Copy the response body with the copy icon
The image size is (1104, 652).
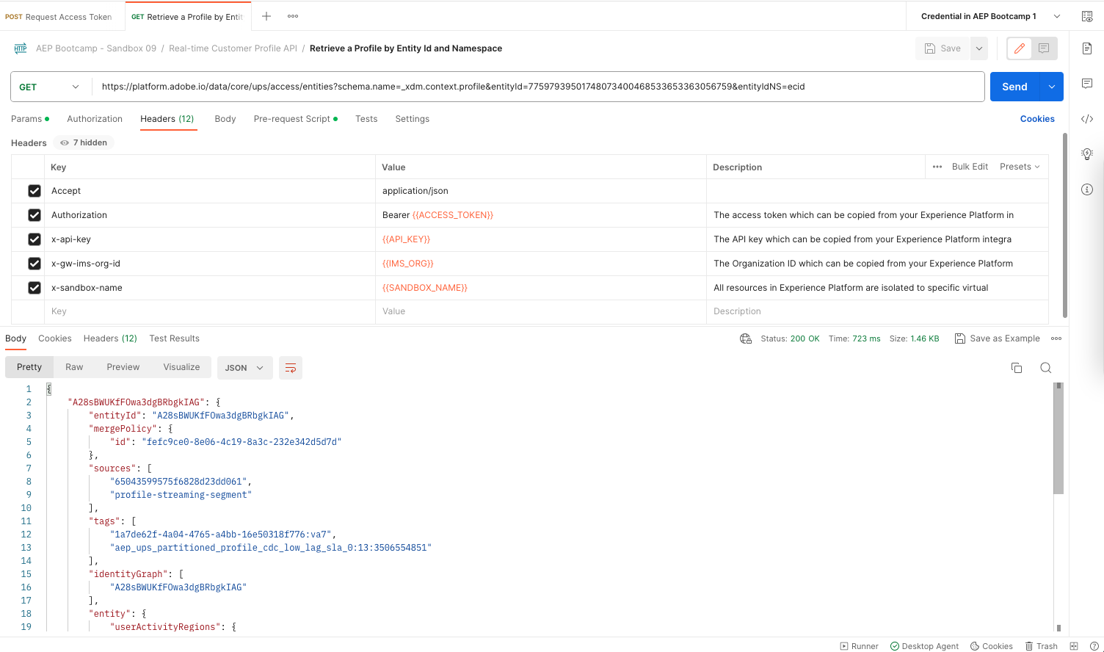pyautogui.click(x=1017, y=368)
